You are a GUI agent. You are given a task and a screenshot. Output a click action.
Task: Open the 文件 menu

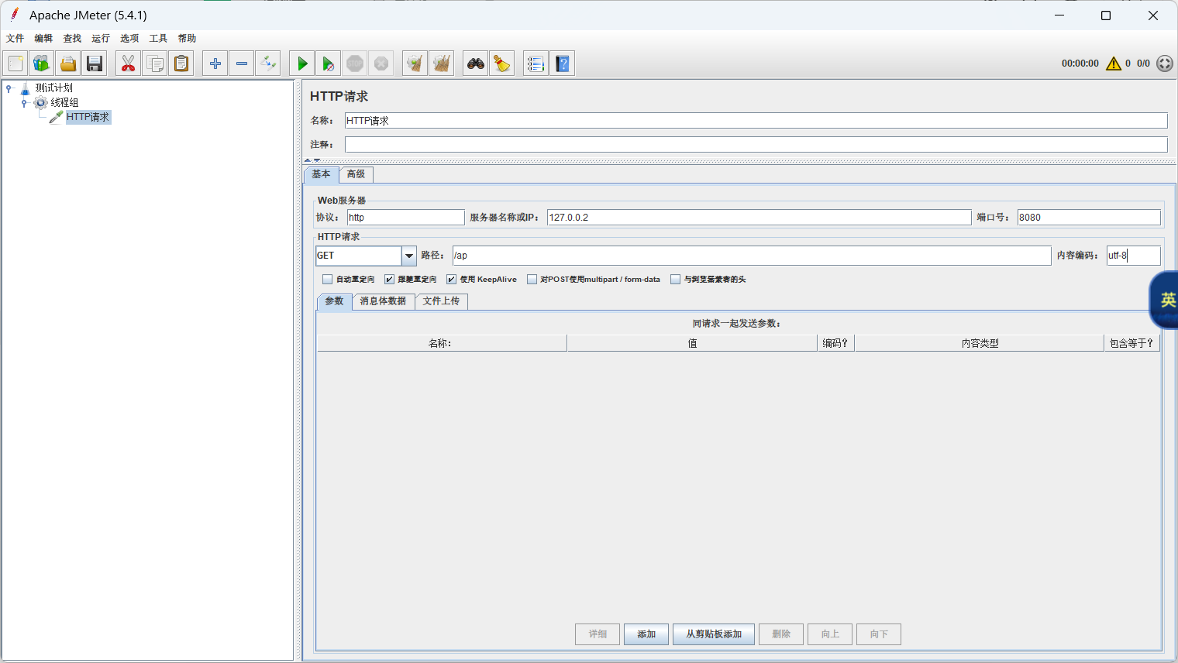pyautogui.click(x=15, y=38)
